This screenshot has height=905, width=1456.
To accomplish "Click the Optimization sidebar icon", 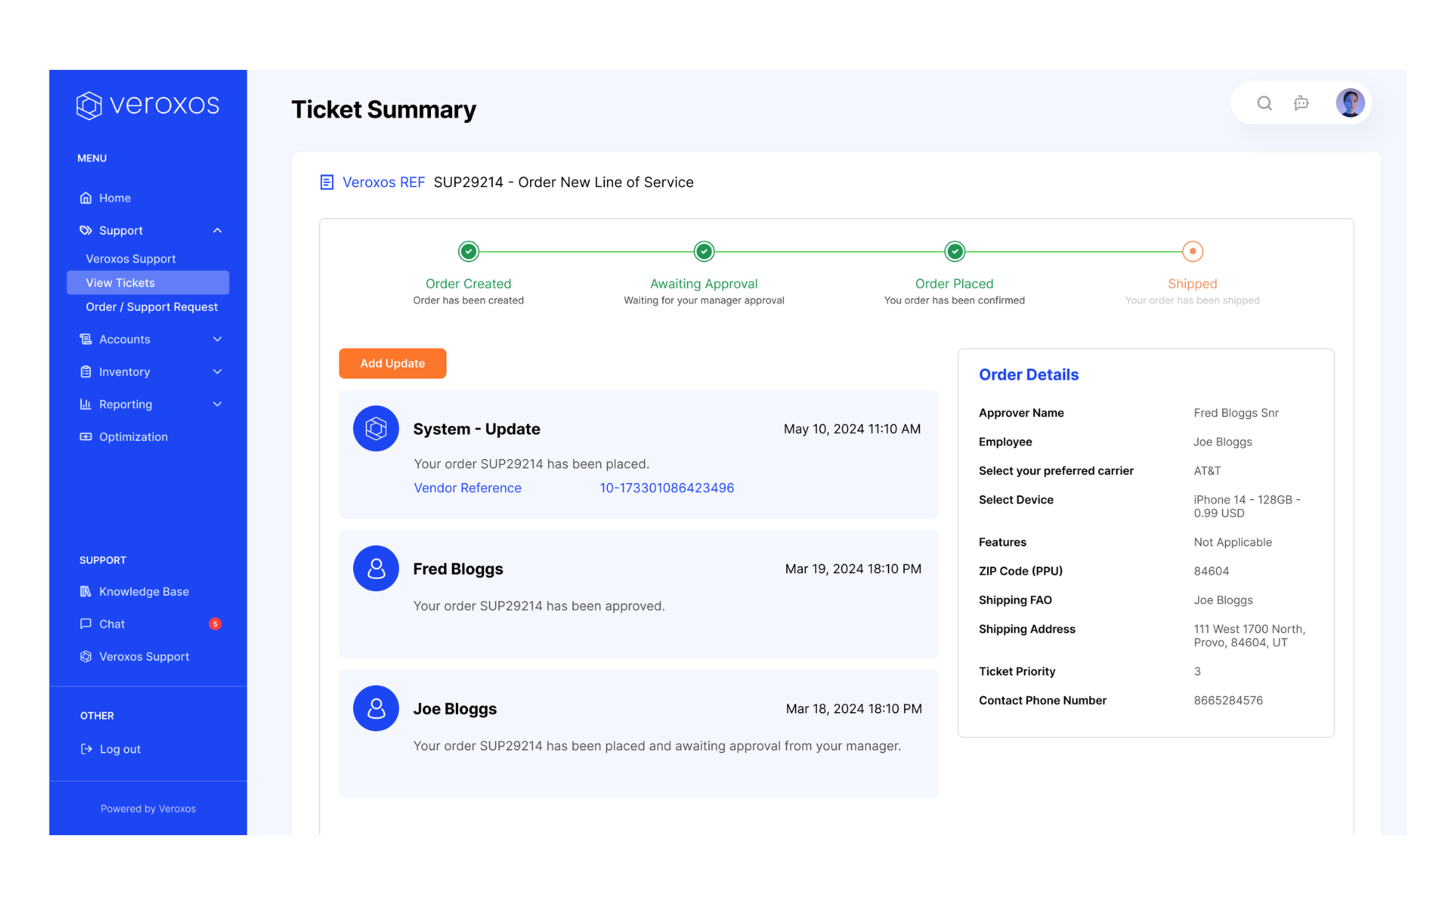I will pos(86,436).
